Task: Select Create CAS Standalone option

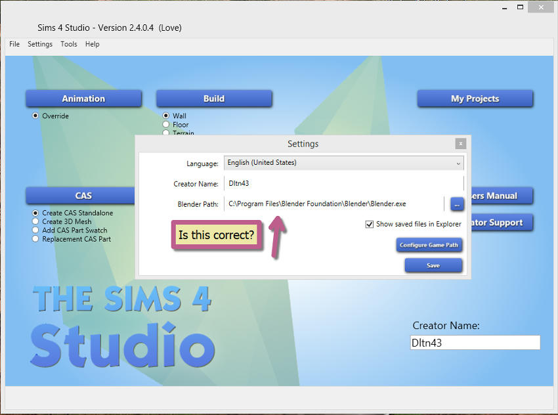Action: pyautogui.click(x=35, y=213)
